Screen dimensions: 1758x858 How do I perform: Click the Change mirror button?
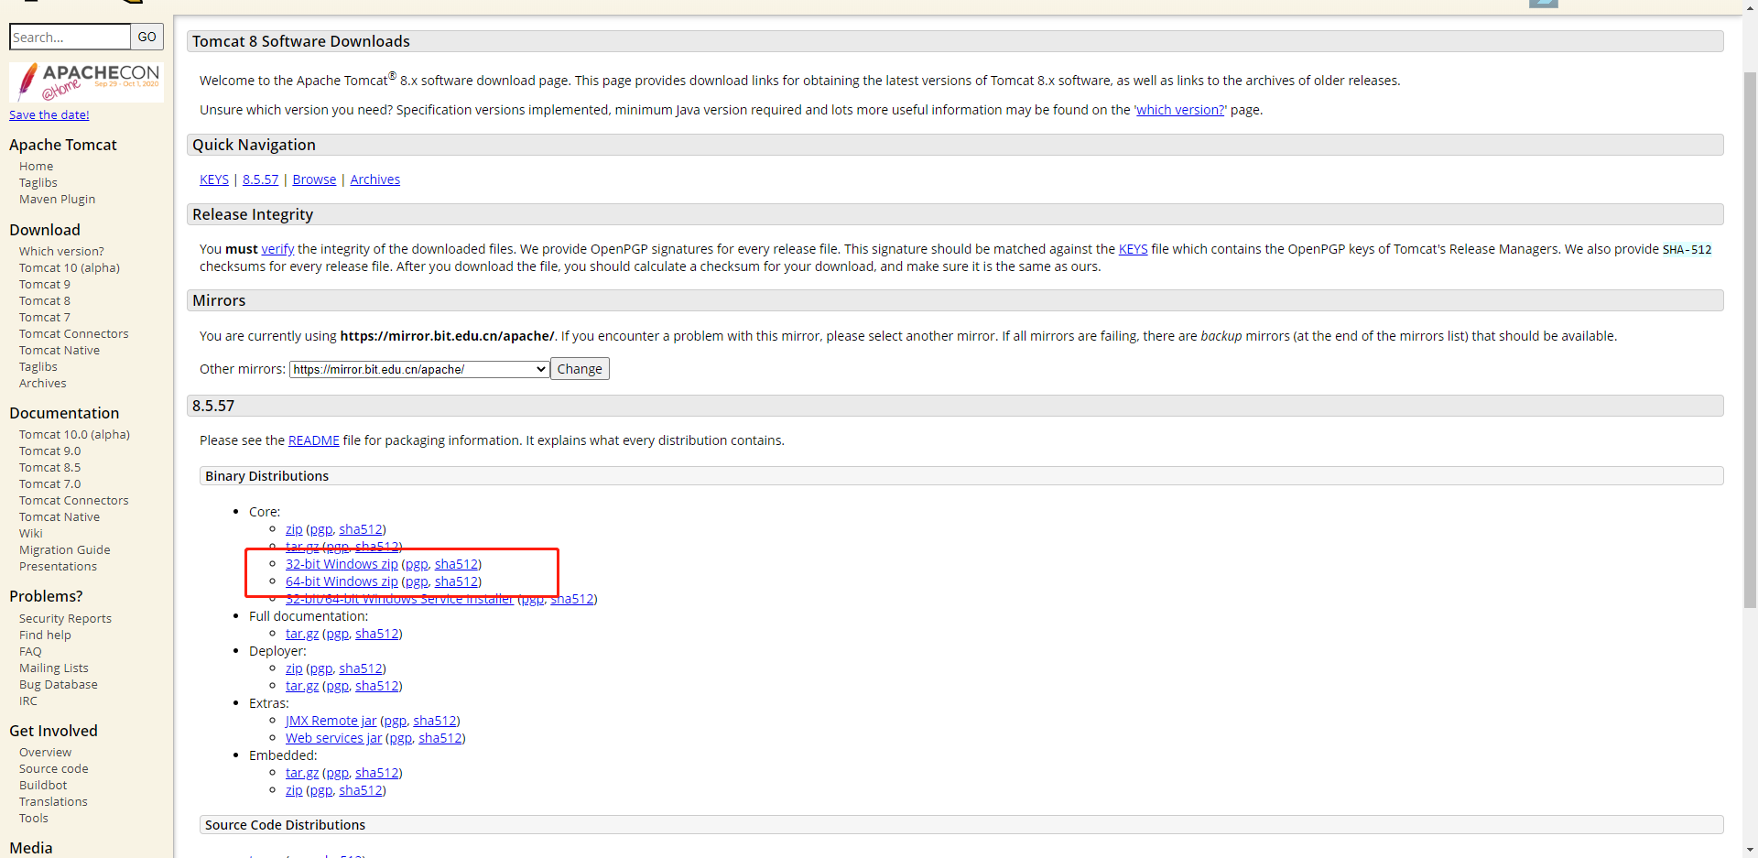click(x=580, y=369)
